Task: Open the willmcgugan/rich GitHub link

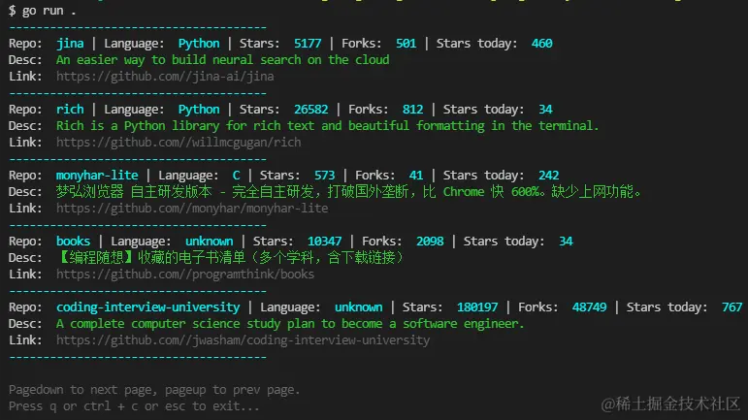Action: [179, 142]
